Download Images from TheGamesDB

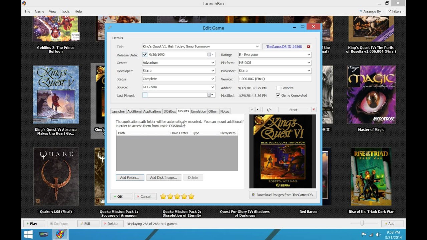(282, 195)
